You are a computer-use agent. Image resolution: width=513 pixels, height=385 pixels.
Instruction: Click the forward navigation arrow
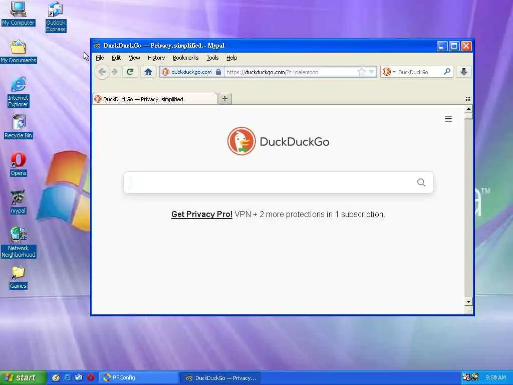point(115,72)
